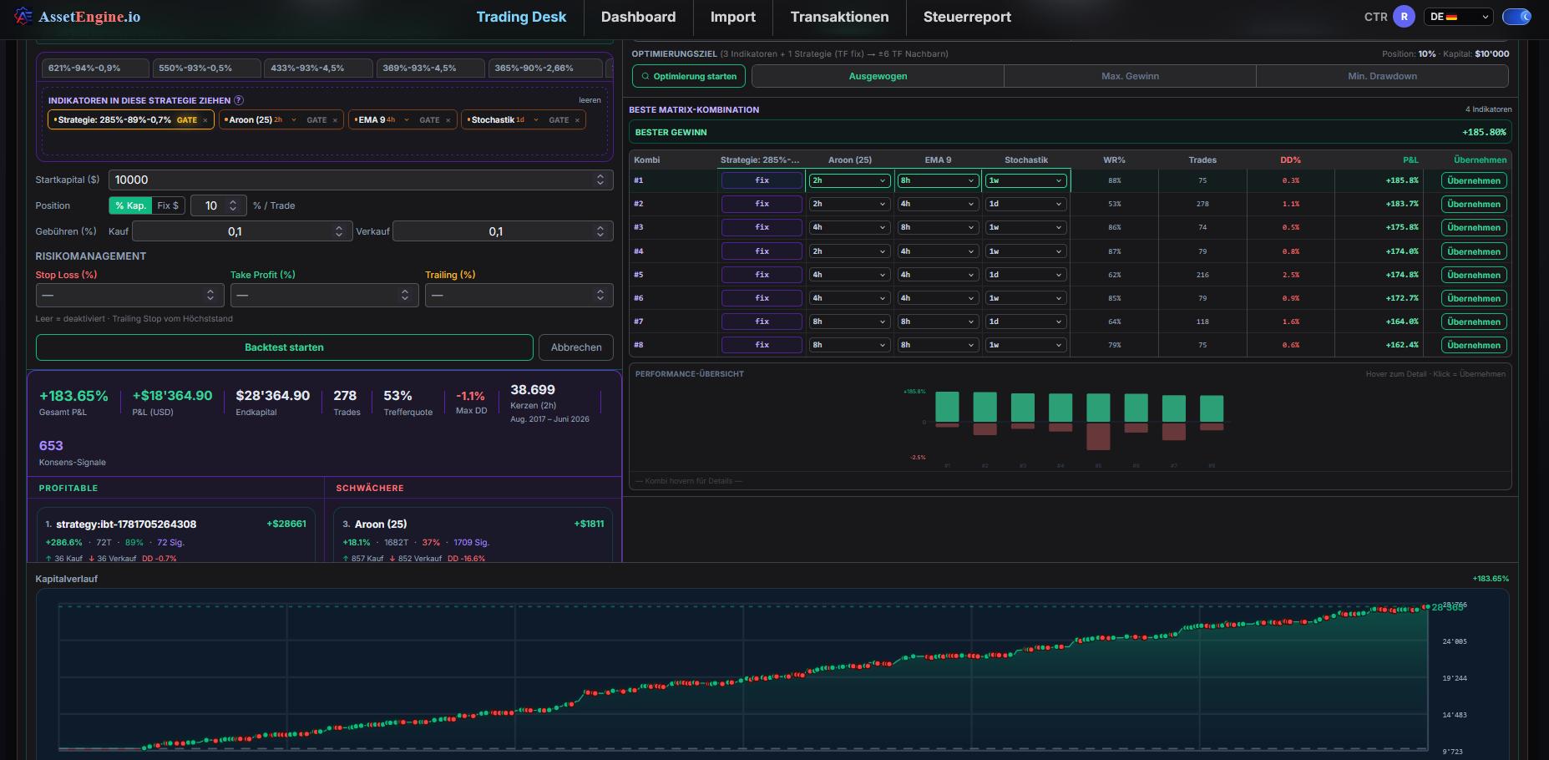Remove the EMA 9 indicator chip
This screenshot has width=1549, height=760.
coord(448,120)
